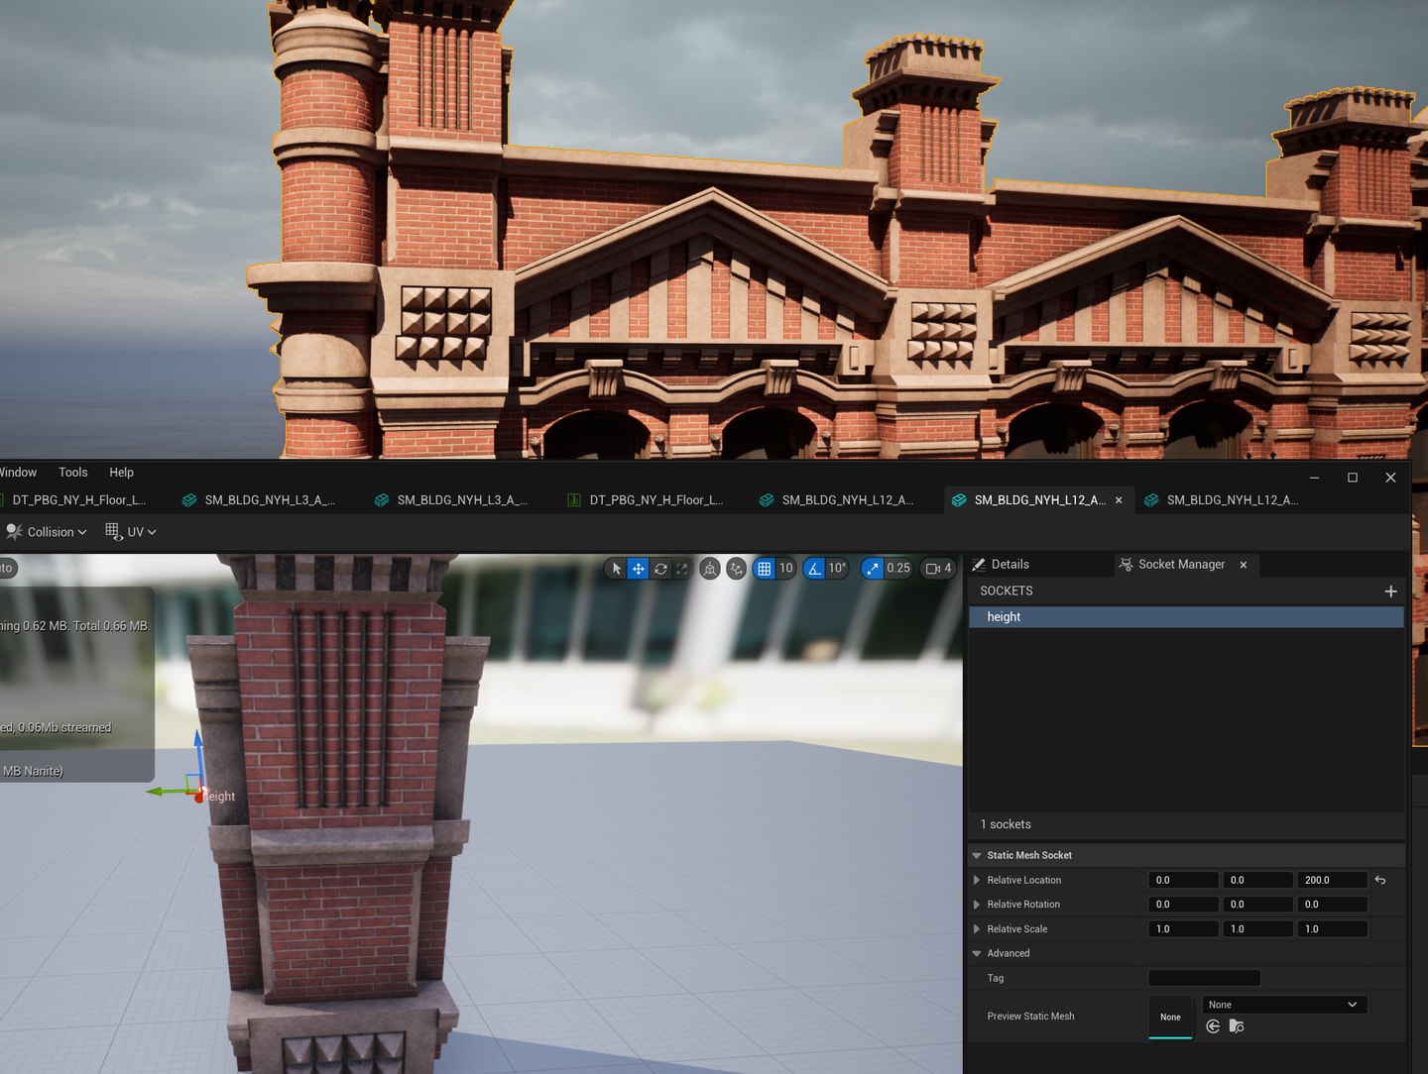Screen dimensions: 1428x1074
Task: Activate the Select mode arrow tool
Action: [617, 569]
